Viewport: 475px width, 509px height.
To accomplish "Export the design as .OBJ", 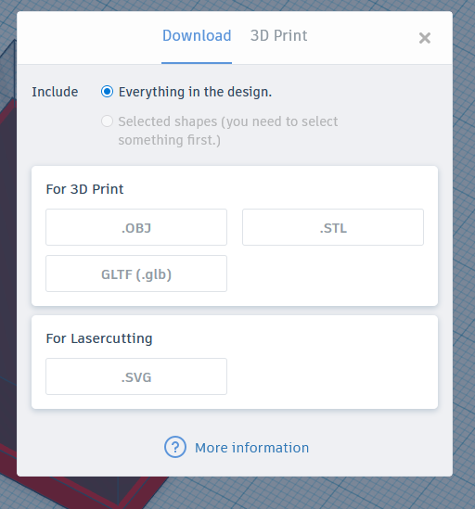I will pos(136,227).
